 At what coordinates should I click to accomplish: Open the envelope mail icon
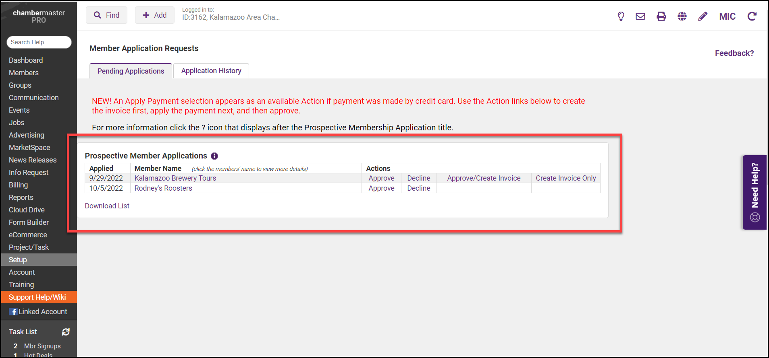tap(640, 16)
